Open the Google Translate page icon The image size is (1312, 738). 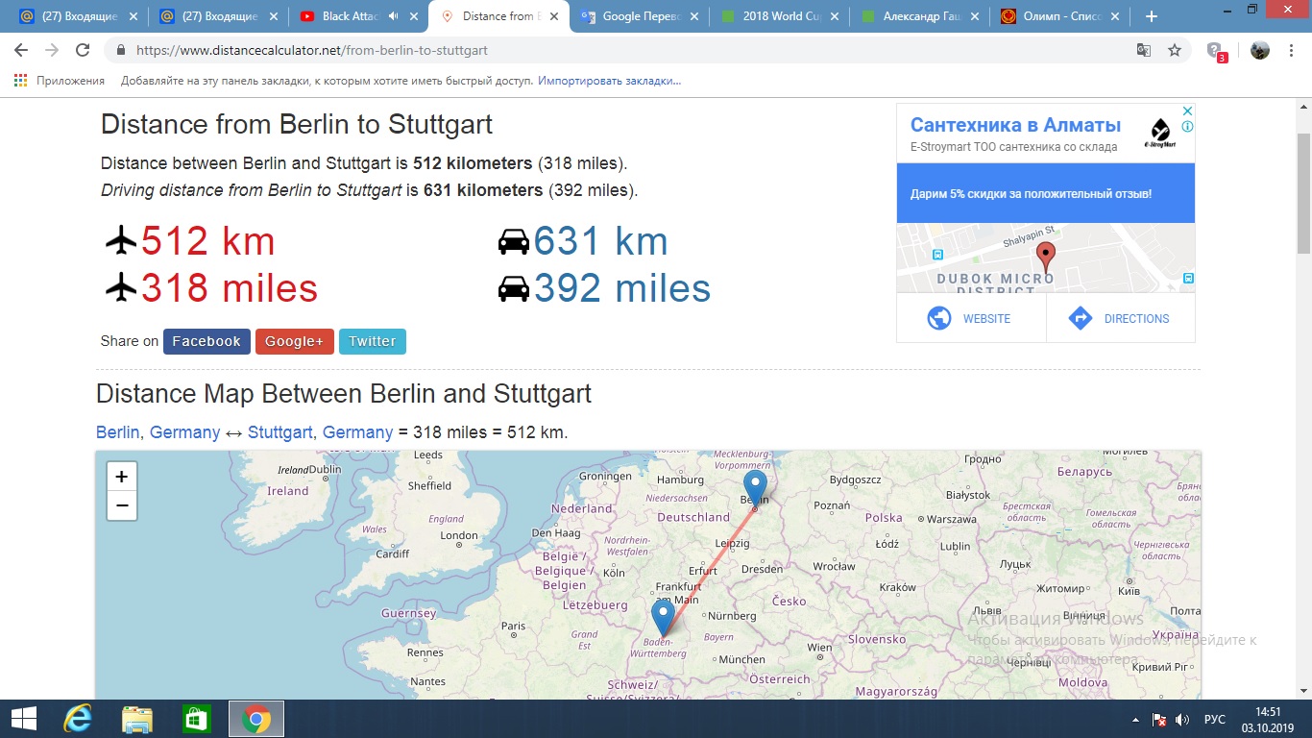1144,51
